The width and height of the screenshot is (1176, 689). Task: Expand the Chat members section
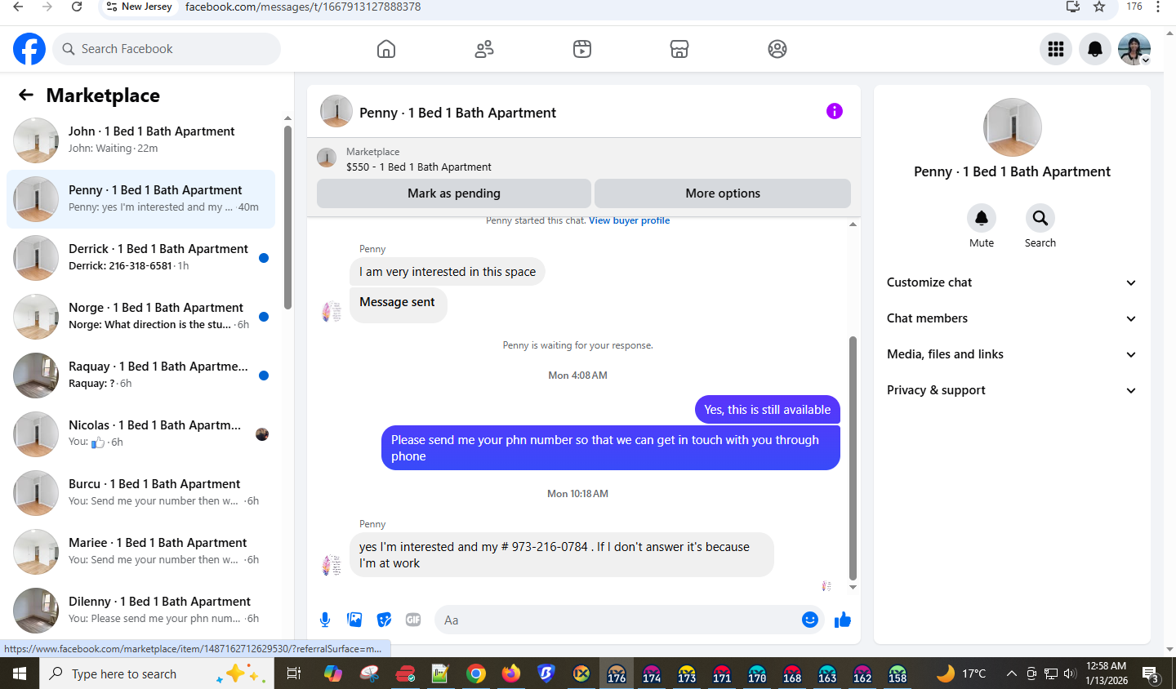1012,318
